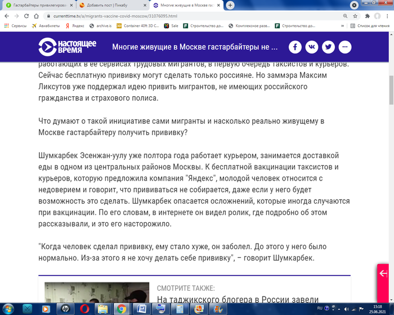Click the help question mark tray icon
394x315 pixels.
326,308
